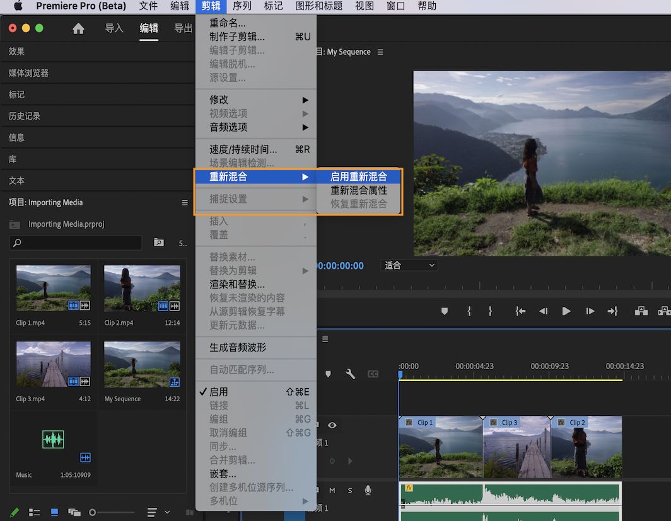
Task: Select the Clip 3.mp4 thumbnail
Action: (53, 364)
